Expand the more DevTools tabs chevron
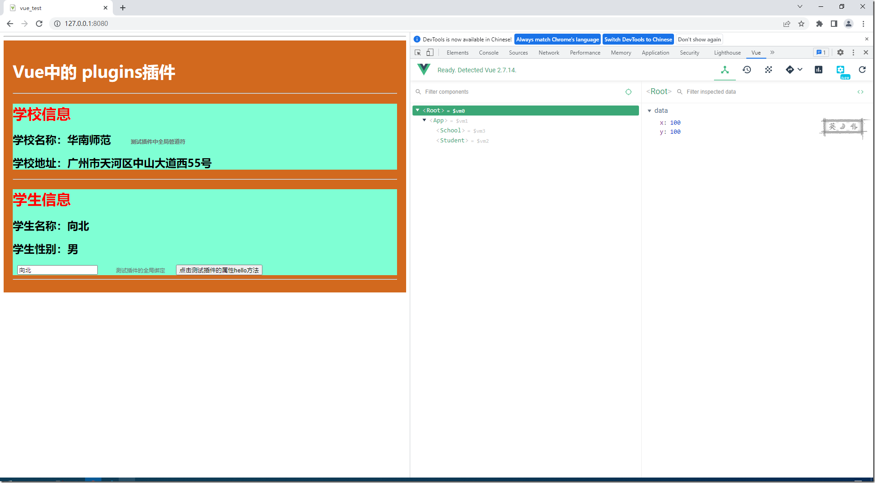875x483 pixels. point(772,53)
